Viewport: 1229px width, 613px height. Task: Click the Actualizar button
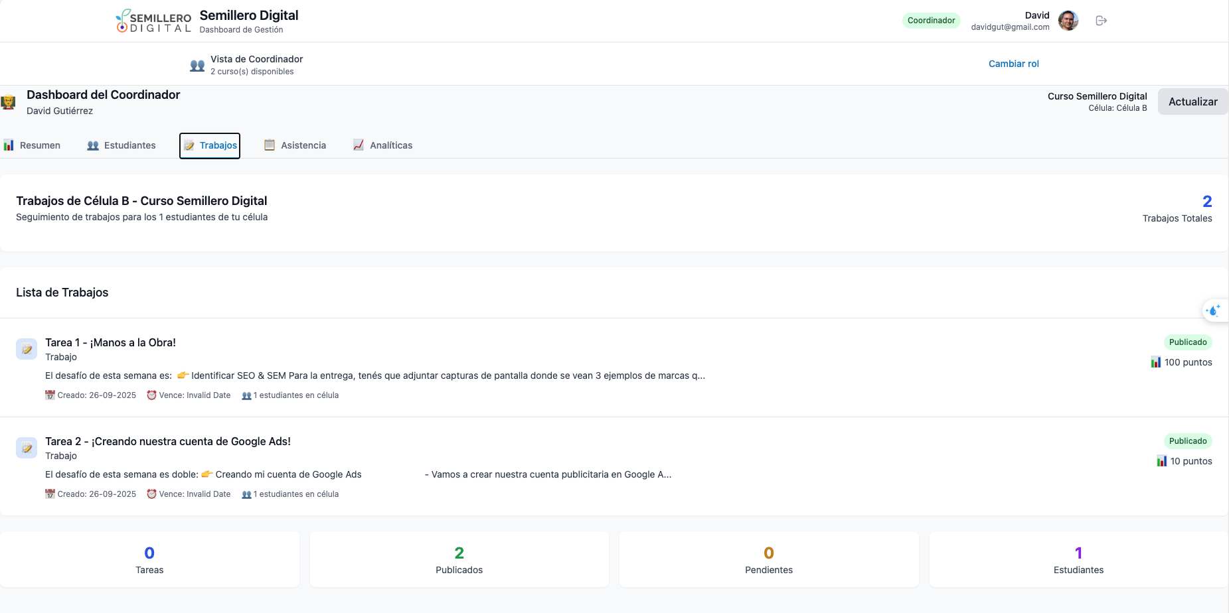coord(1193,102)
